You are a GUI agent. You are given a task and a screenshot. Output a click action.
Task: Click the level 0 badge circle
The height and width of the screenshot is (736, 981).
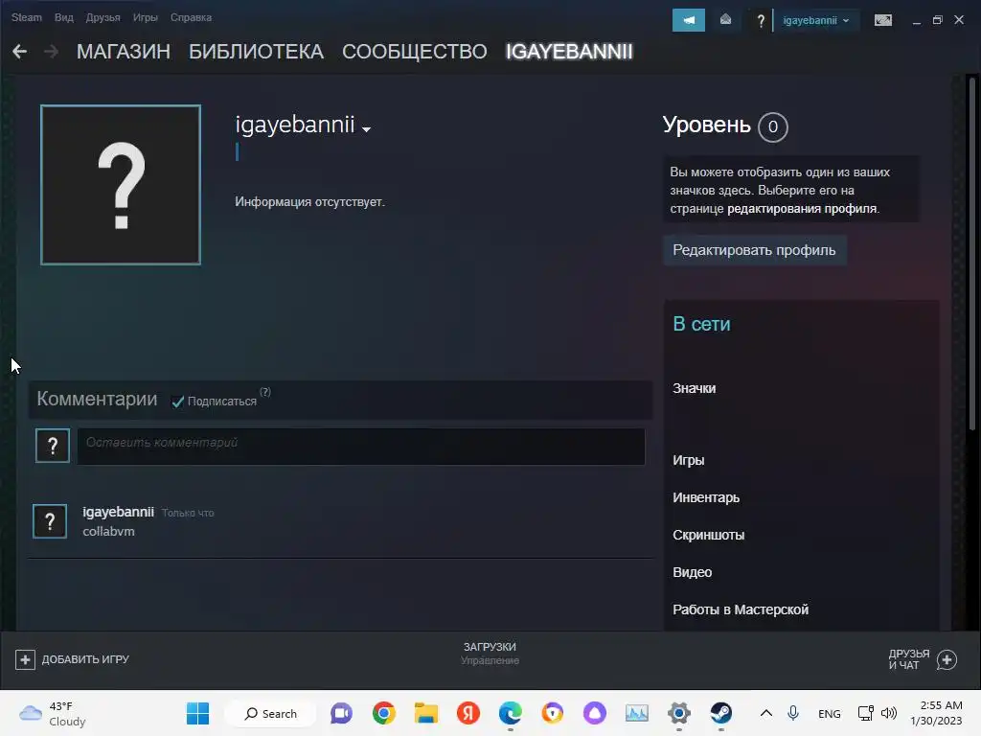click(x=773, y=126)
